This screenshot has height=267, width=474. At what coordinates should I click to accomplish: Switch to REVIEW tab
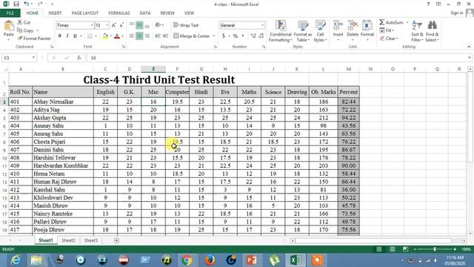coord(167,13)
